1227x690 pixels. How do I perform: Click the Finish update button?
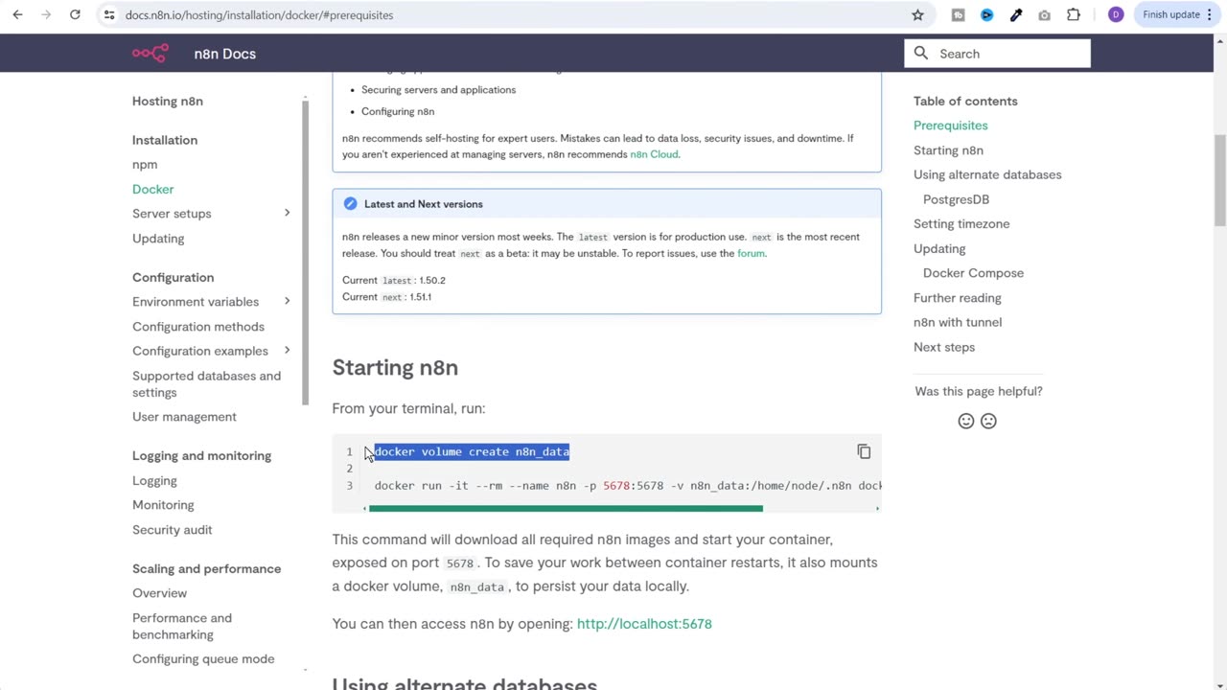[x=1170, y=14]
